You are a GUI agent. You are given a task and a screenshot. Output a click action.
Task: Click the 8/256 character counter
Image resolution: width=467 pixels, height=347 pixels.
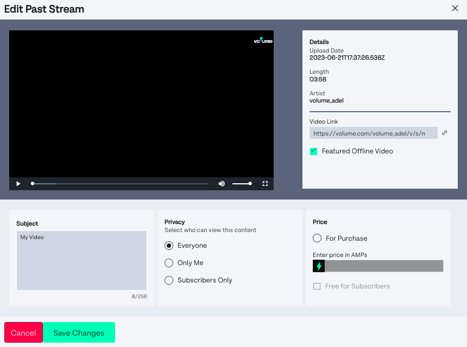click(x=140, y=296)
